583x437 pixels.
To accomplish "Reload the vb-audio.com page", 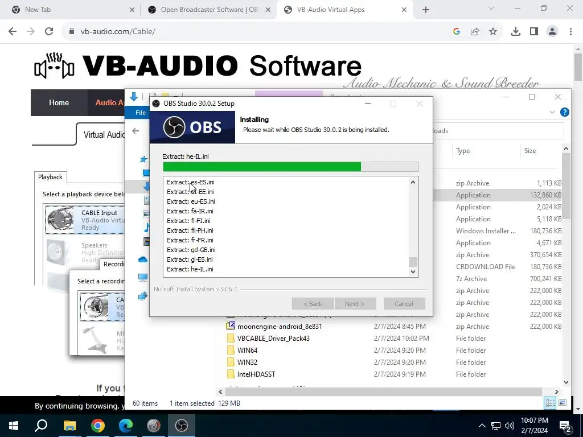I will pyautogui.click(x=49, y=32).
